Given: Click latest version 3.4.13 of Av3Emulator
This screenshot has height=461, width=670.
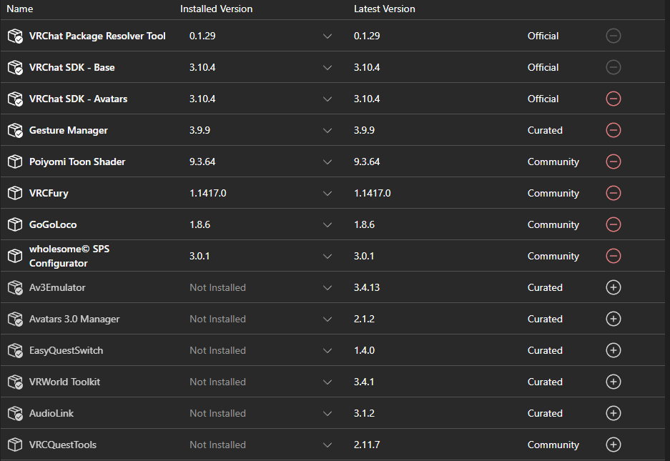Looking at the screenshot, I should pyautogui.click(x=367, y=287).
